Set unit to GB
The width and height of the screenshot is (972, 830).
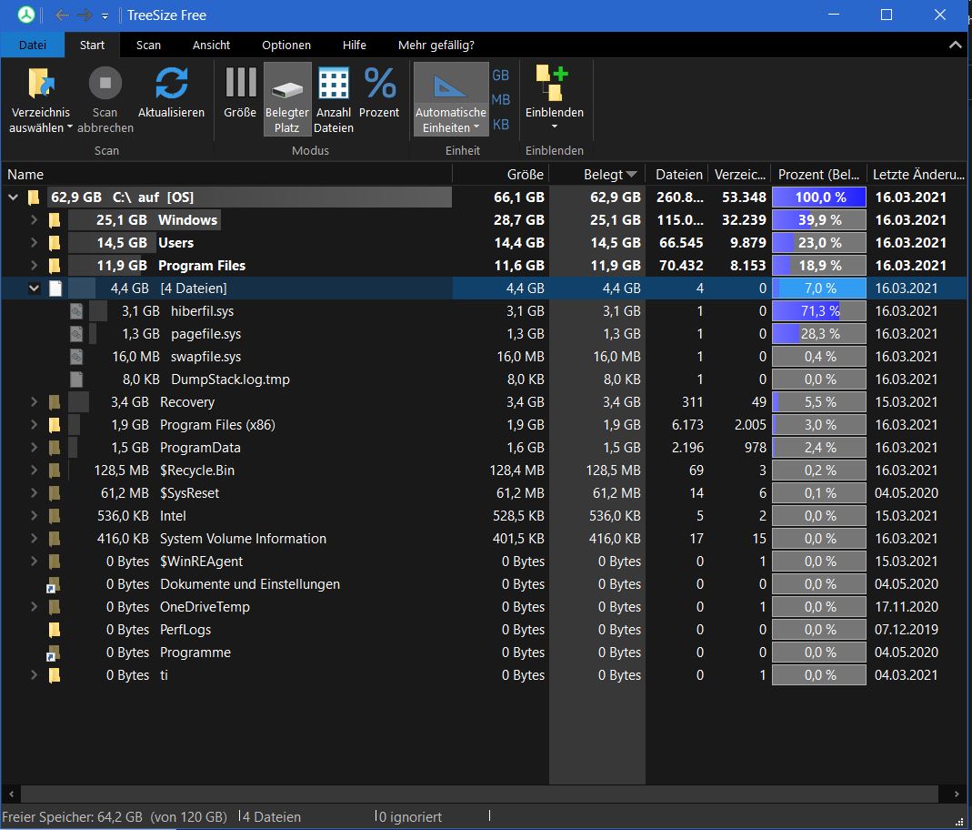point(500,76)
